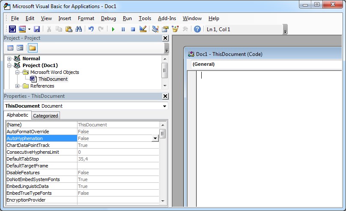
Task: Select ThisDocument in project tree
Action: pos(53,79)
